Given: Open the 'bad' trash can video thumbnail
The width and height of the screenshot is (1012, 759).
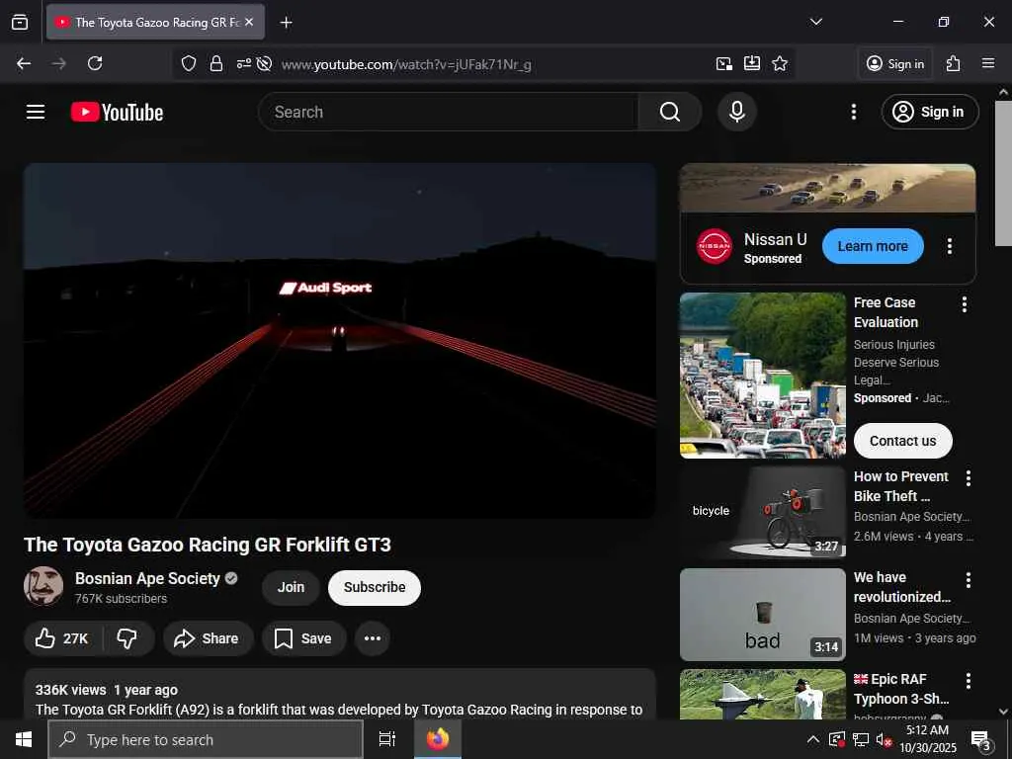Looking at the screenshot, I should click(x=762, y=615).
